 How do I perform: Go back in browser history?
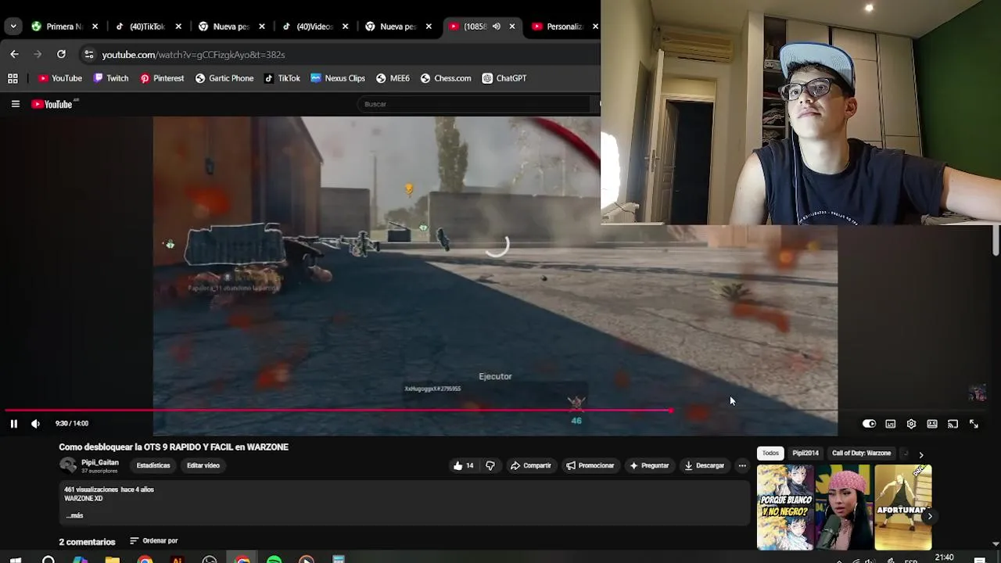[x=14, y=54]
